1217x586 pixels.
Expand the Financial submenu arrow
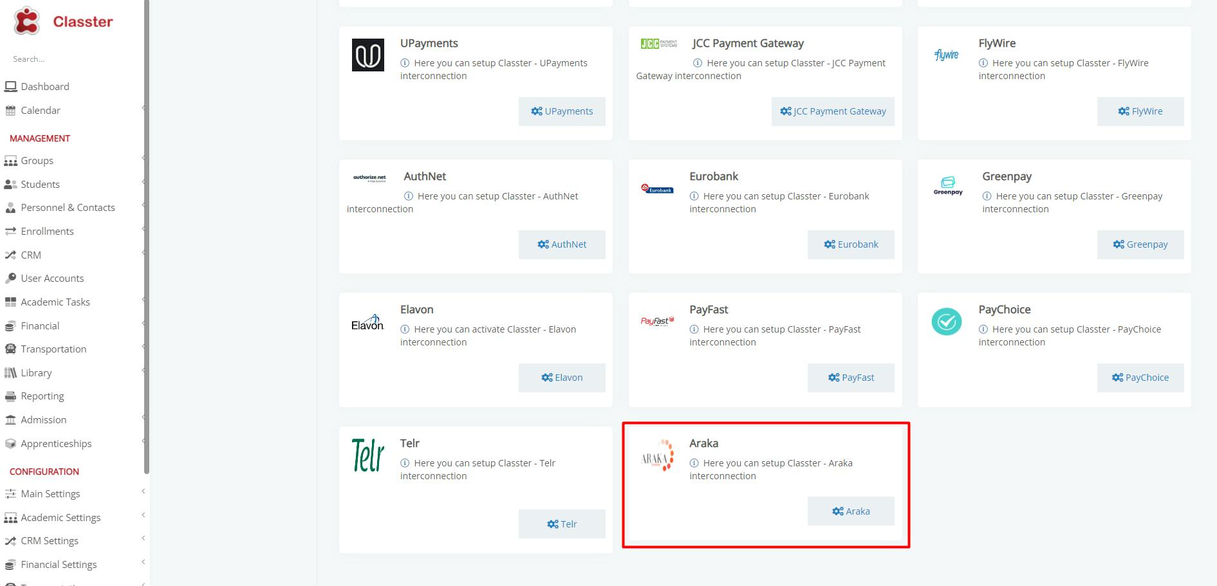143,324
